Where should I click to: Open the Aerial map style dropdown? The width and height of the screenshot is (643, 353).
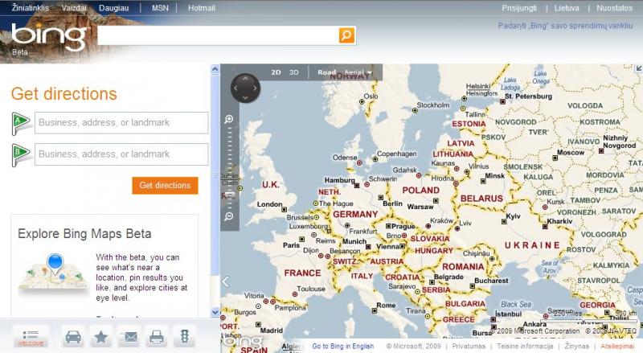click(358, 72)
